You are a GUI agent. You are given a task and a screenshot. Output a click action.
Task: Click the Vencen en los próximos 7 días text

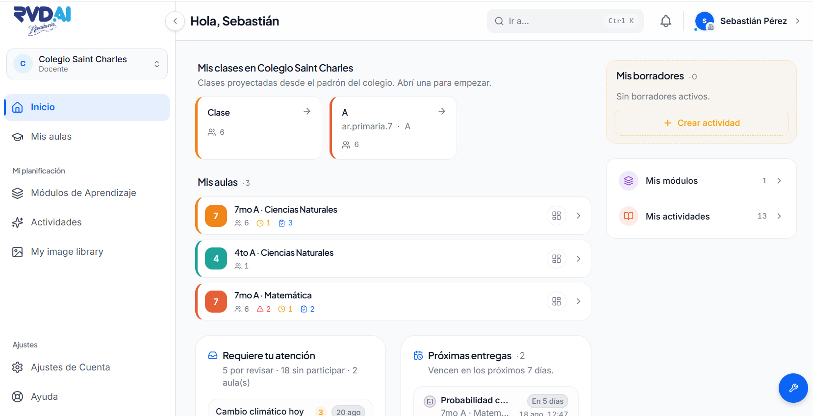tap(491, 370)
